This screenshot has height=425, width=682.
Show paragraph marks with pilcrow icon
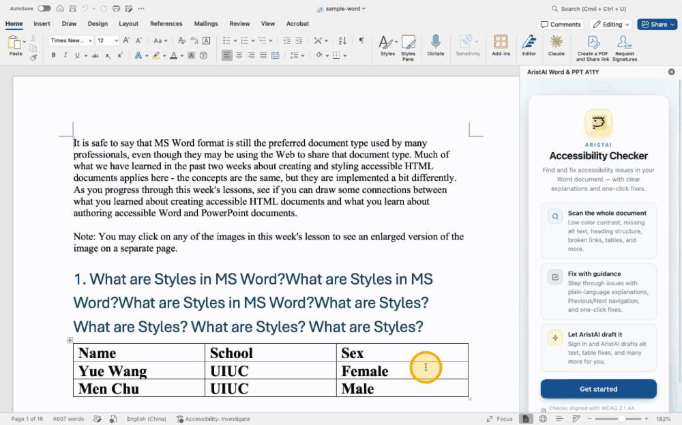click(x=361, y=40)
